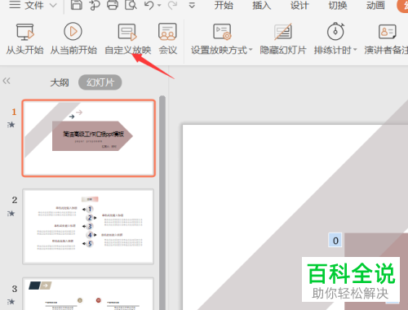Click the 从当前开始 play icon

point(73,32)
